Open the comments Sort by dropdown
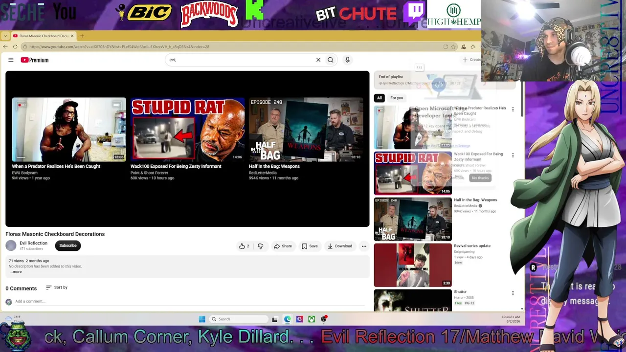This screenshot has width=626, height=352. pyautogui.click(x=57, y=287)
